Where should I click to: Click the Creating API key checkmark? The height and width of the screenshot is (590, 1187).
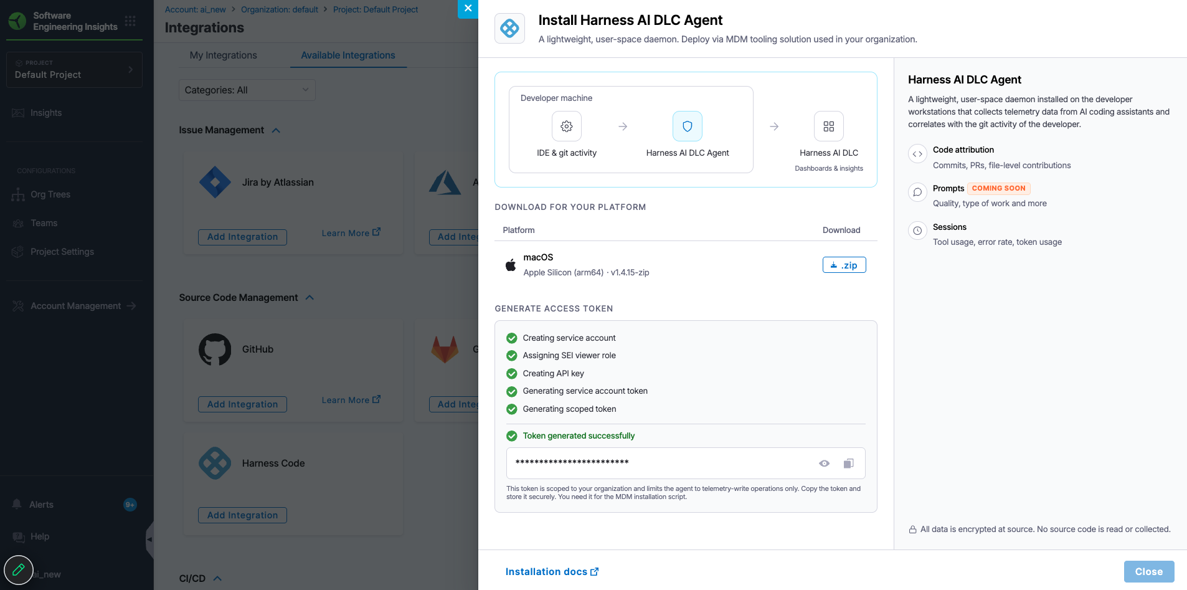tap(511, 374)
